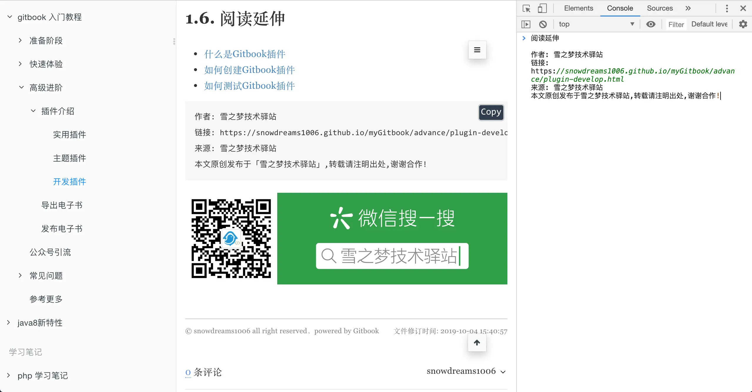Open DevTools settings gear
Image resolution: width=752 pixels, height=392 pixels.
click(743, 24)
